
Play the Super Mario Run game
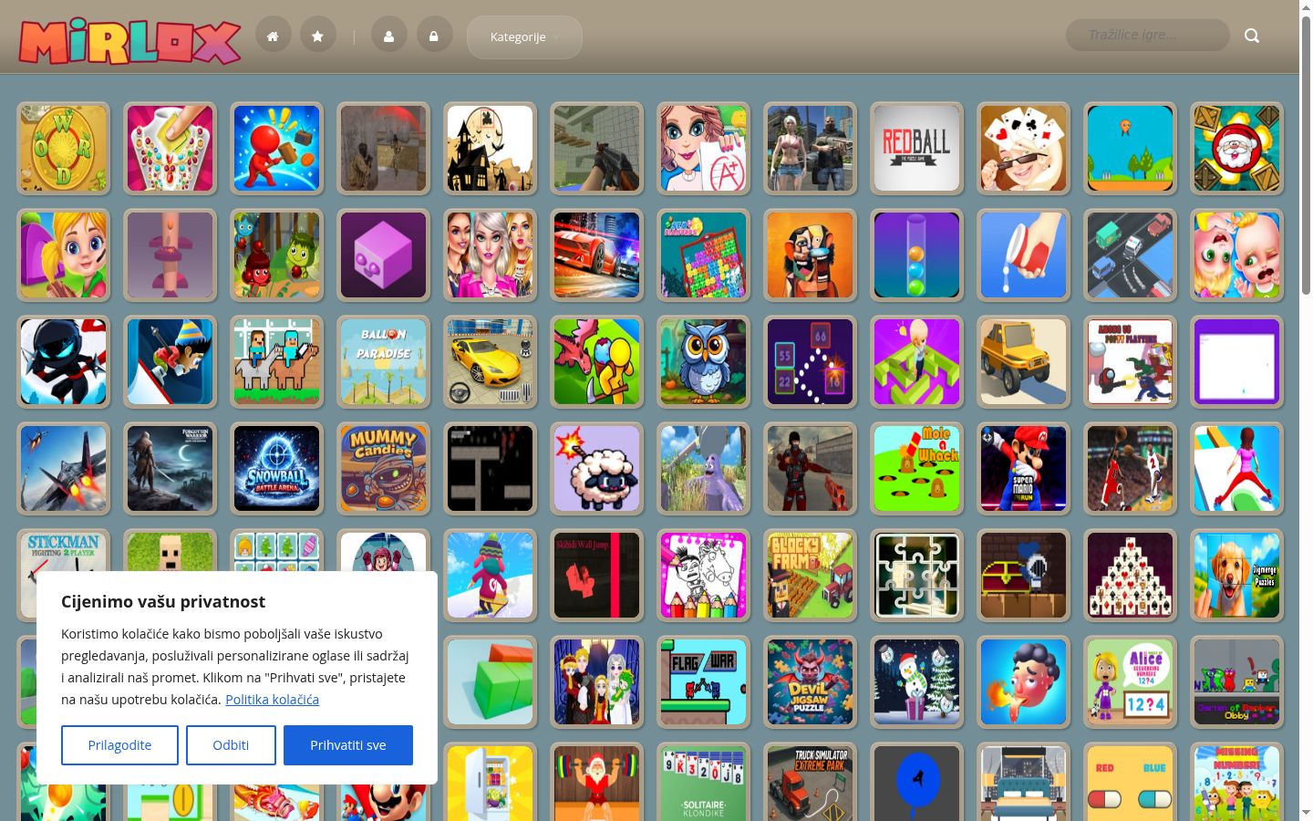[x=1023, y=468]
